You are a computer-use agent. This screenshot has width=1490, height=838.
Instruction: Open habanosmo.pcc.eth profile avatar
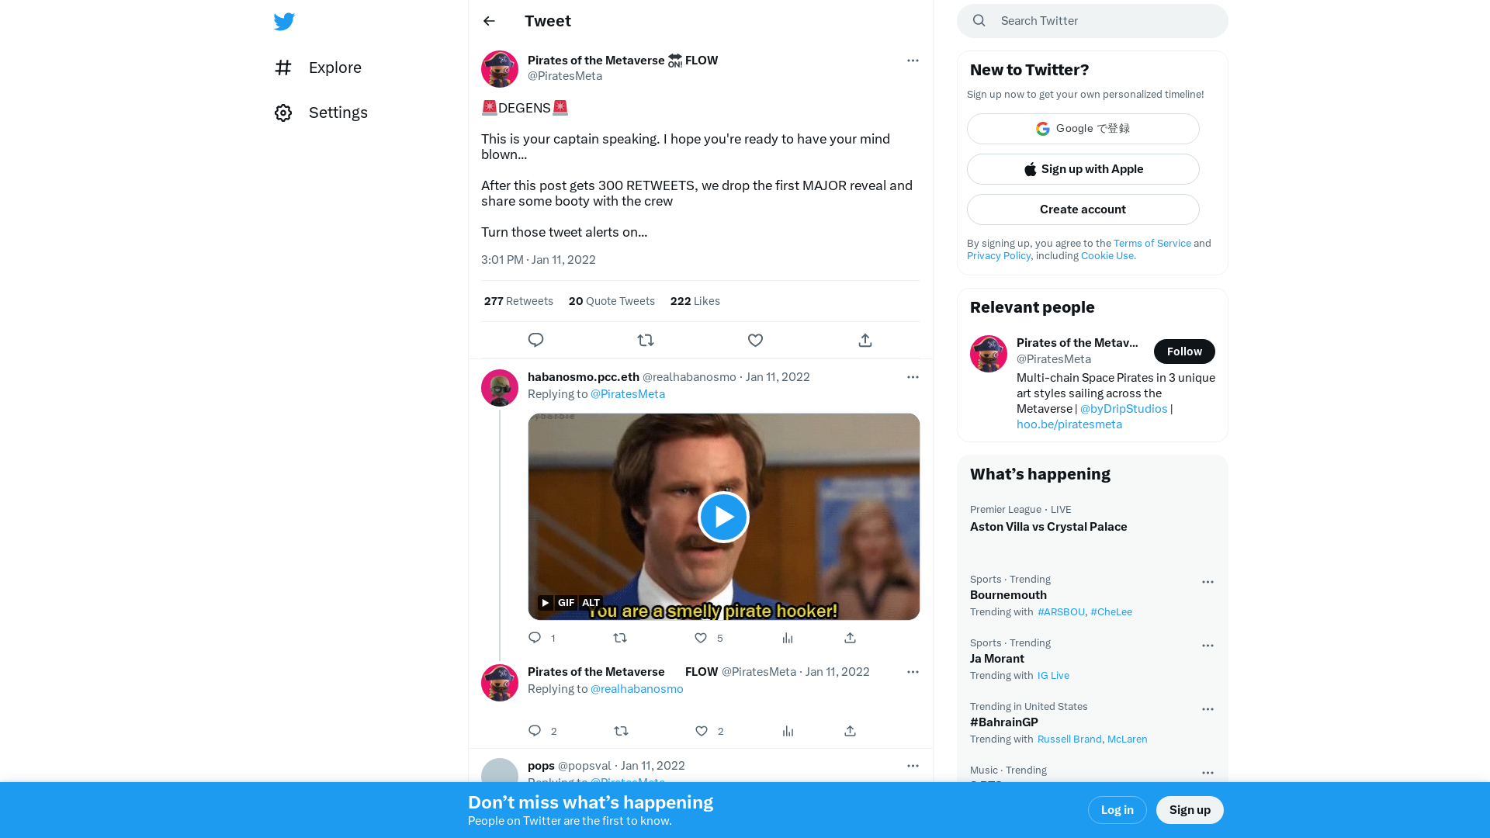point(500,388)
